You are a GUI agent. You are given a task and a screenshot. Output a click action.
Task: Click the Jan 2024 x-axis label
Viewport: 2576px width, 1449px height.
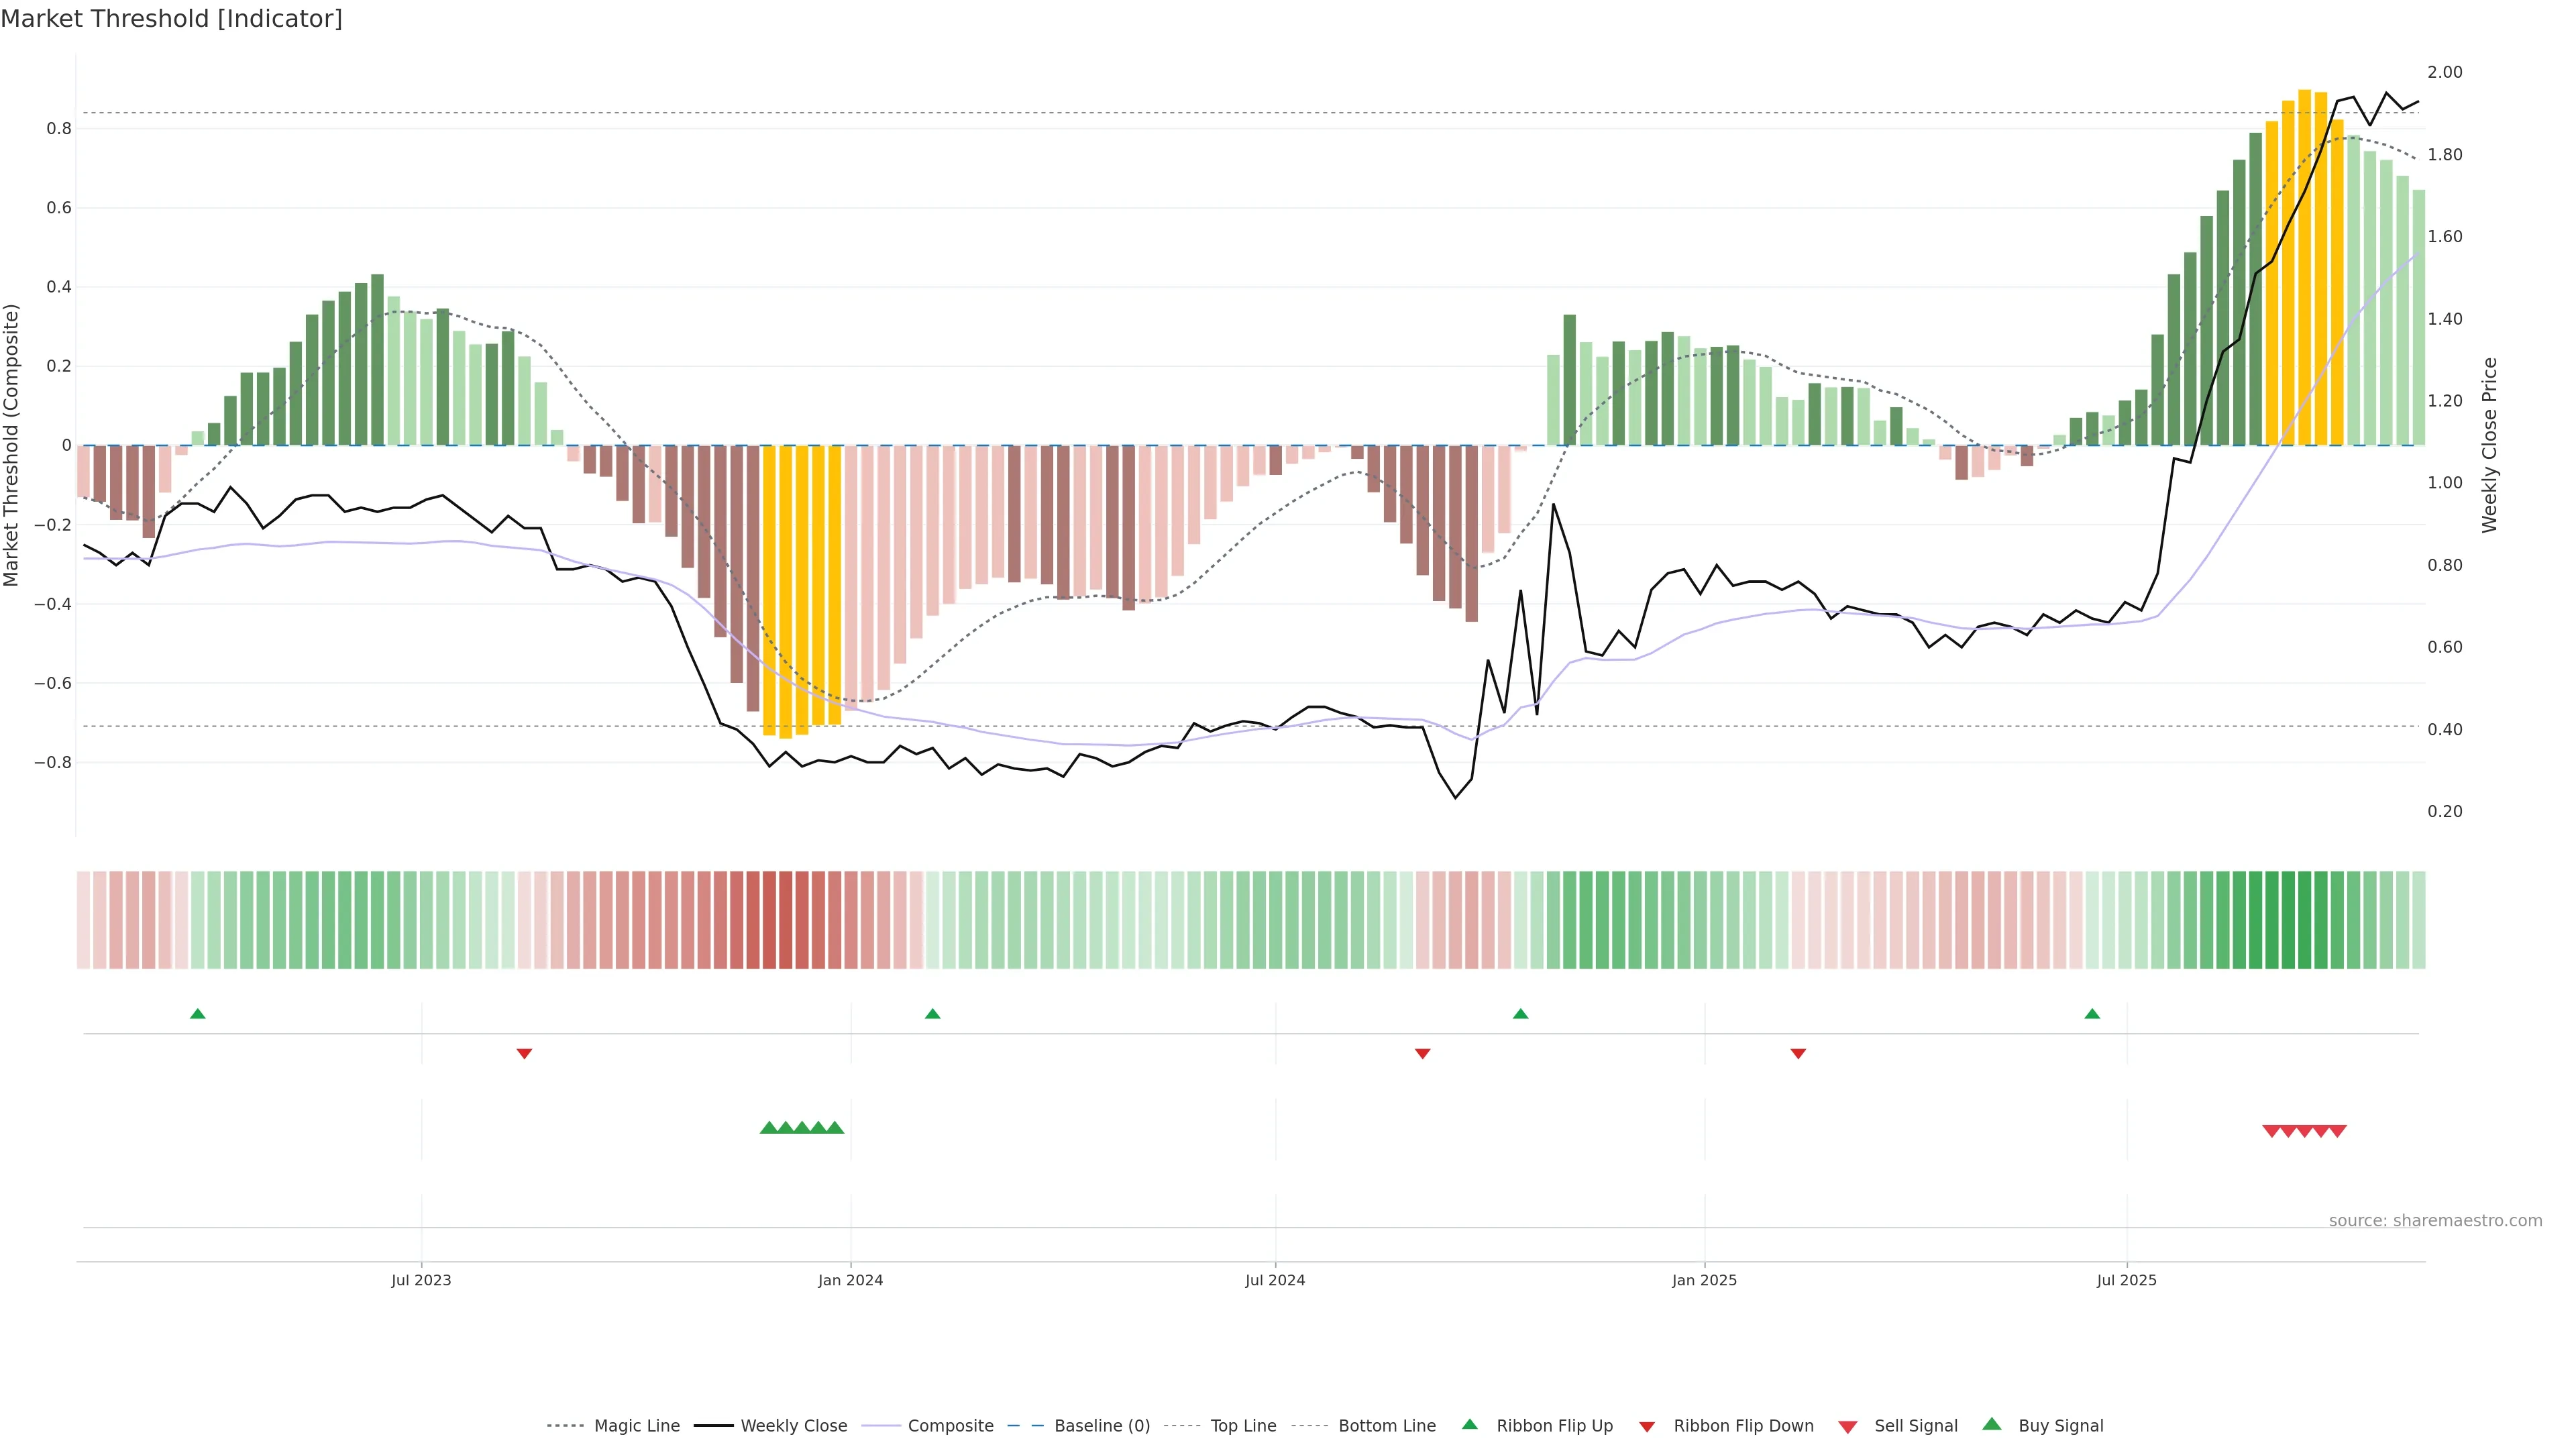pyautogui.click(x=850, y=1280)
